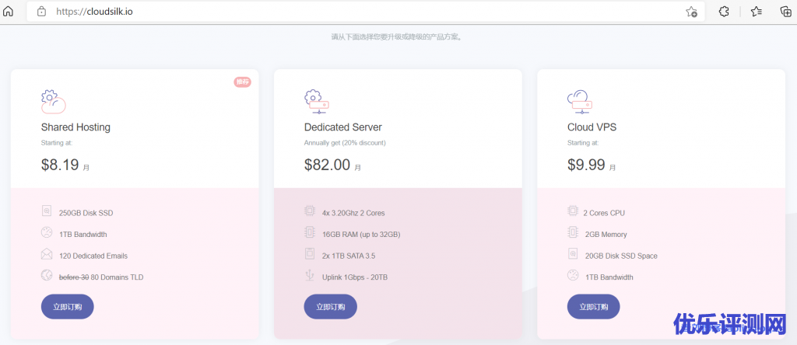This screenshot has height=345, width=797.
Task: Open the browser Extensions puzzle icon
Action: pos(724,12)
